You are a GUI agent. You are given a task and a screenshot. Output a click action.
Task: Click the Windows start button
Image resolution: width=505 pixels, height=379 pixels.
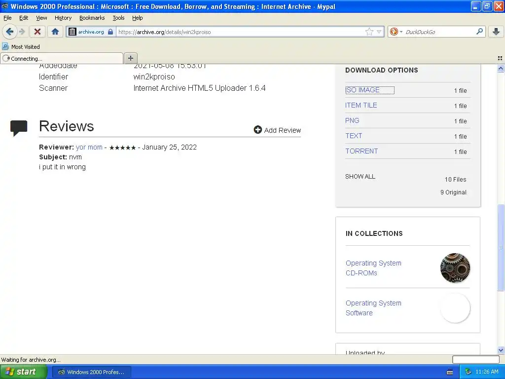(23, 372)
